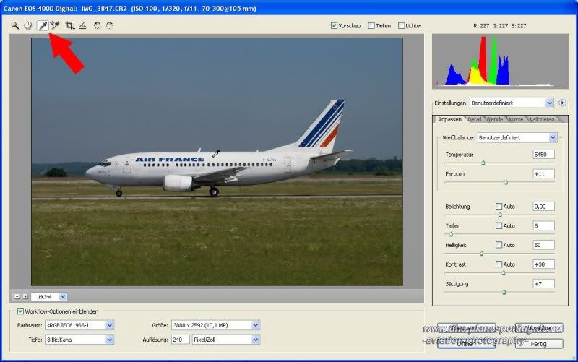Select the Hand pan tool
The height and width of the screenshot is (362, 578).
[28, 25]
